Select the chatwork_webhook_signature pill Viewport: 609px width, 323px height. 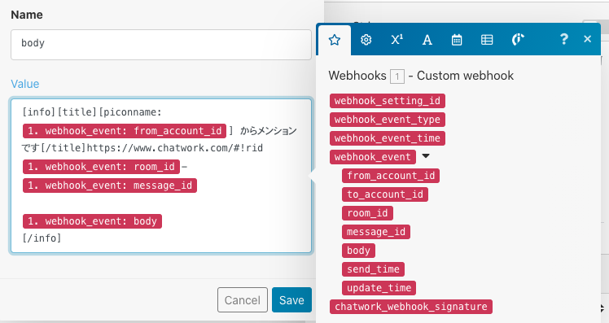[411, 307]
